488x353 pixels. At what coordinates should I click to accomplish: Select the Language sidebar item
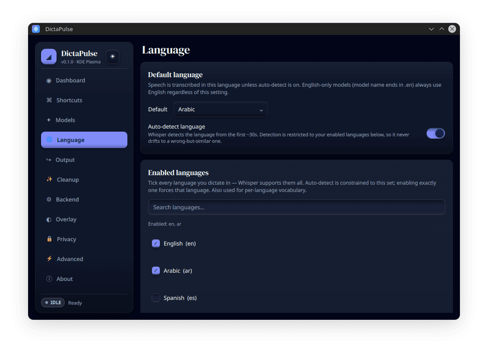point(84,140)
